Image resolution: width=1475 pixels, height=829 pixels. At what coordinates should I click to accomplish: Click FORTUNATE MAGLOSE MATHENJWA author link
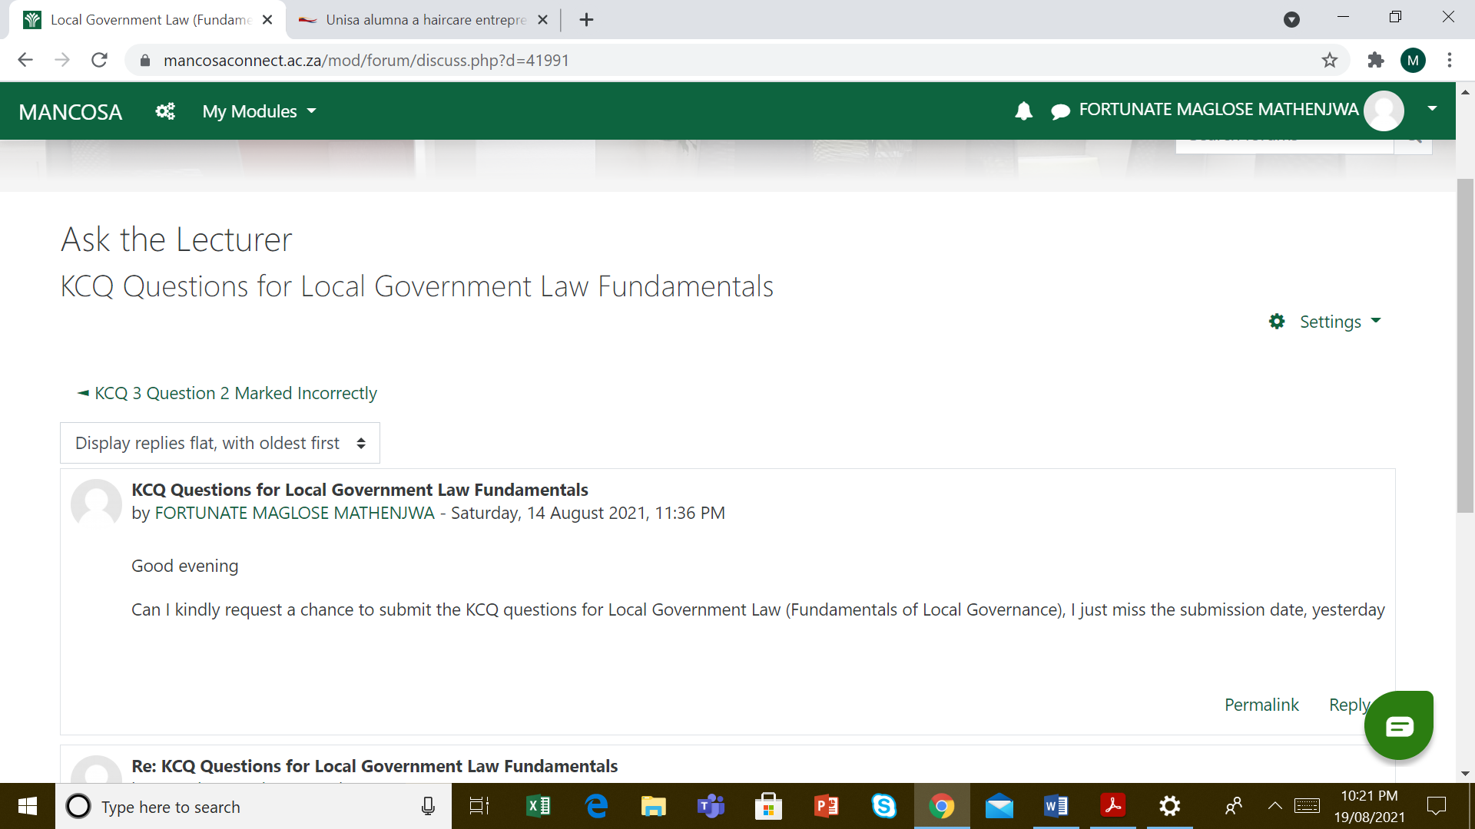294,513
